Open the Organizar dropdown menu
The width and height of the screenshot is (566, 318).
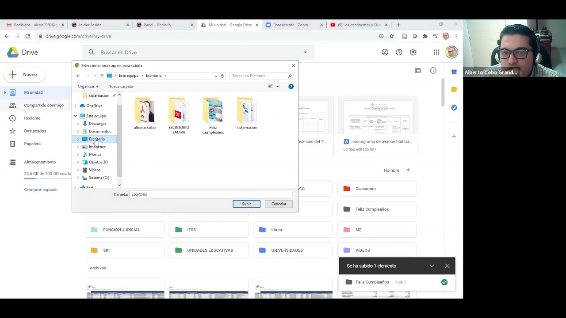point(88,87)
